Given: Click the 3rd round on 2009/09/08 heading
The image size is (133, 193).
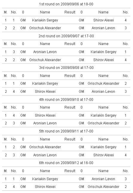Looking at the screenshot, I should click(x=66, y=68).
